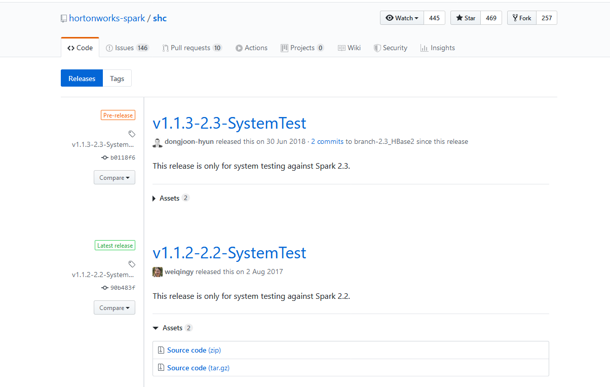This screenshot has width=610, height=387.
Task: Open the v1.1.2-2.2-SystemTest release title
Action: [x=230, y=253]
